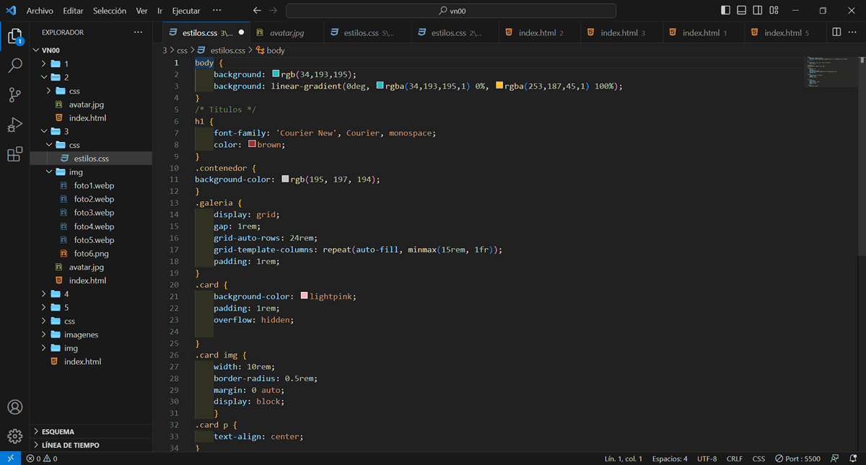Click the CRLF end-of-line selector
Image resolution: width=866 pixels, height=465 pixels.
(735, 459)
